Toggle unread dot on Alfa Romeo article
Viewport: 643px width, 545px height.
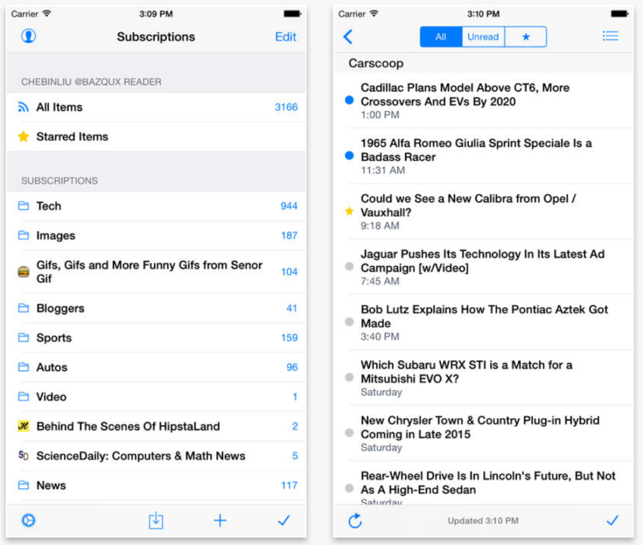tap(349, 156)
